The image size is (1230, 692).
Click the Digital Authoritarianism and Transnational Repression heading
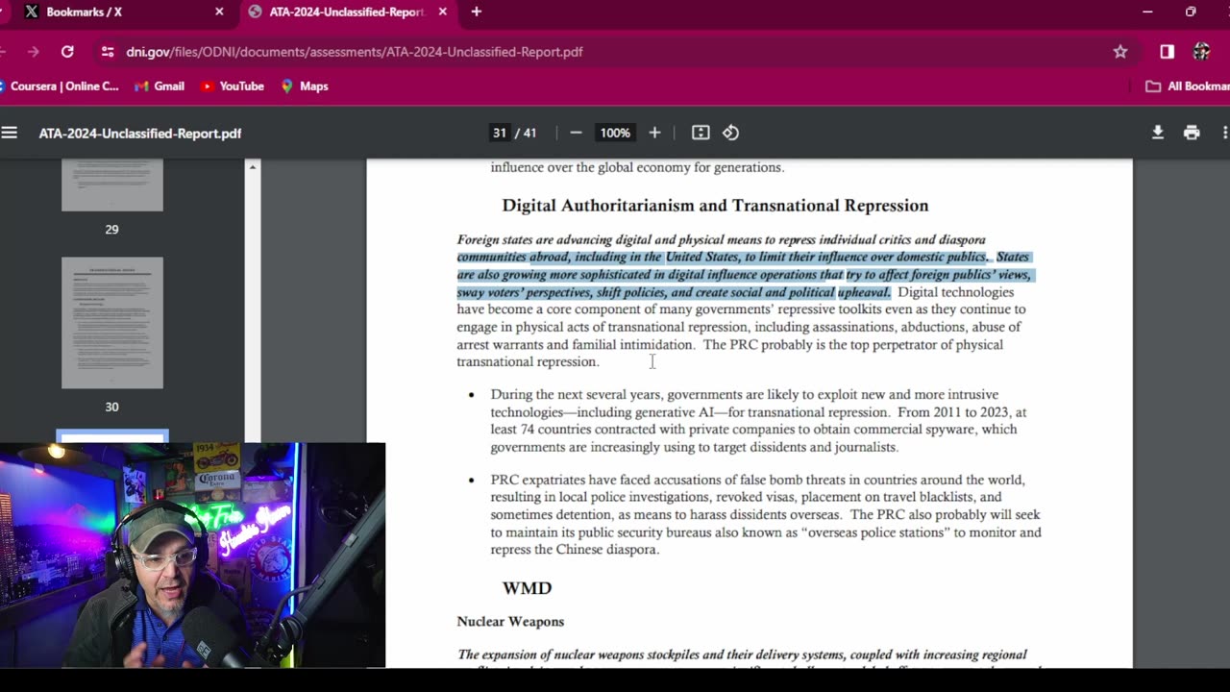click(715, 206)
